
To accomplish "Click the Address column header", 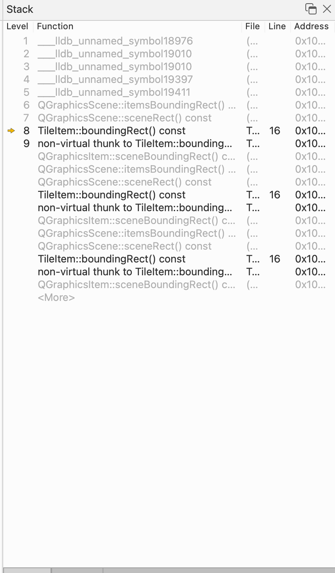I will [311, 26].
